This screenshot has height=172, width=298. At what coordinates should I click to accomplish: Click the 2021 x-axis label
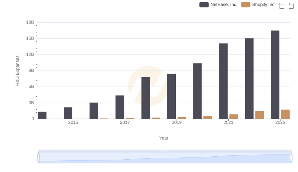pyautogui.click(x=228, y=122)
